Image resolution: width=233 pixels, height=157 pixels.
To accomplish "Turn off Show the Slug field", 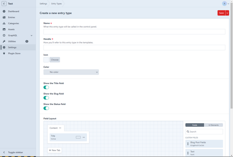I will (x=46, y=98).
